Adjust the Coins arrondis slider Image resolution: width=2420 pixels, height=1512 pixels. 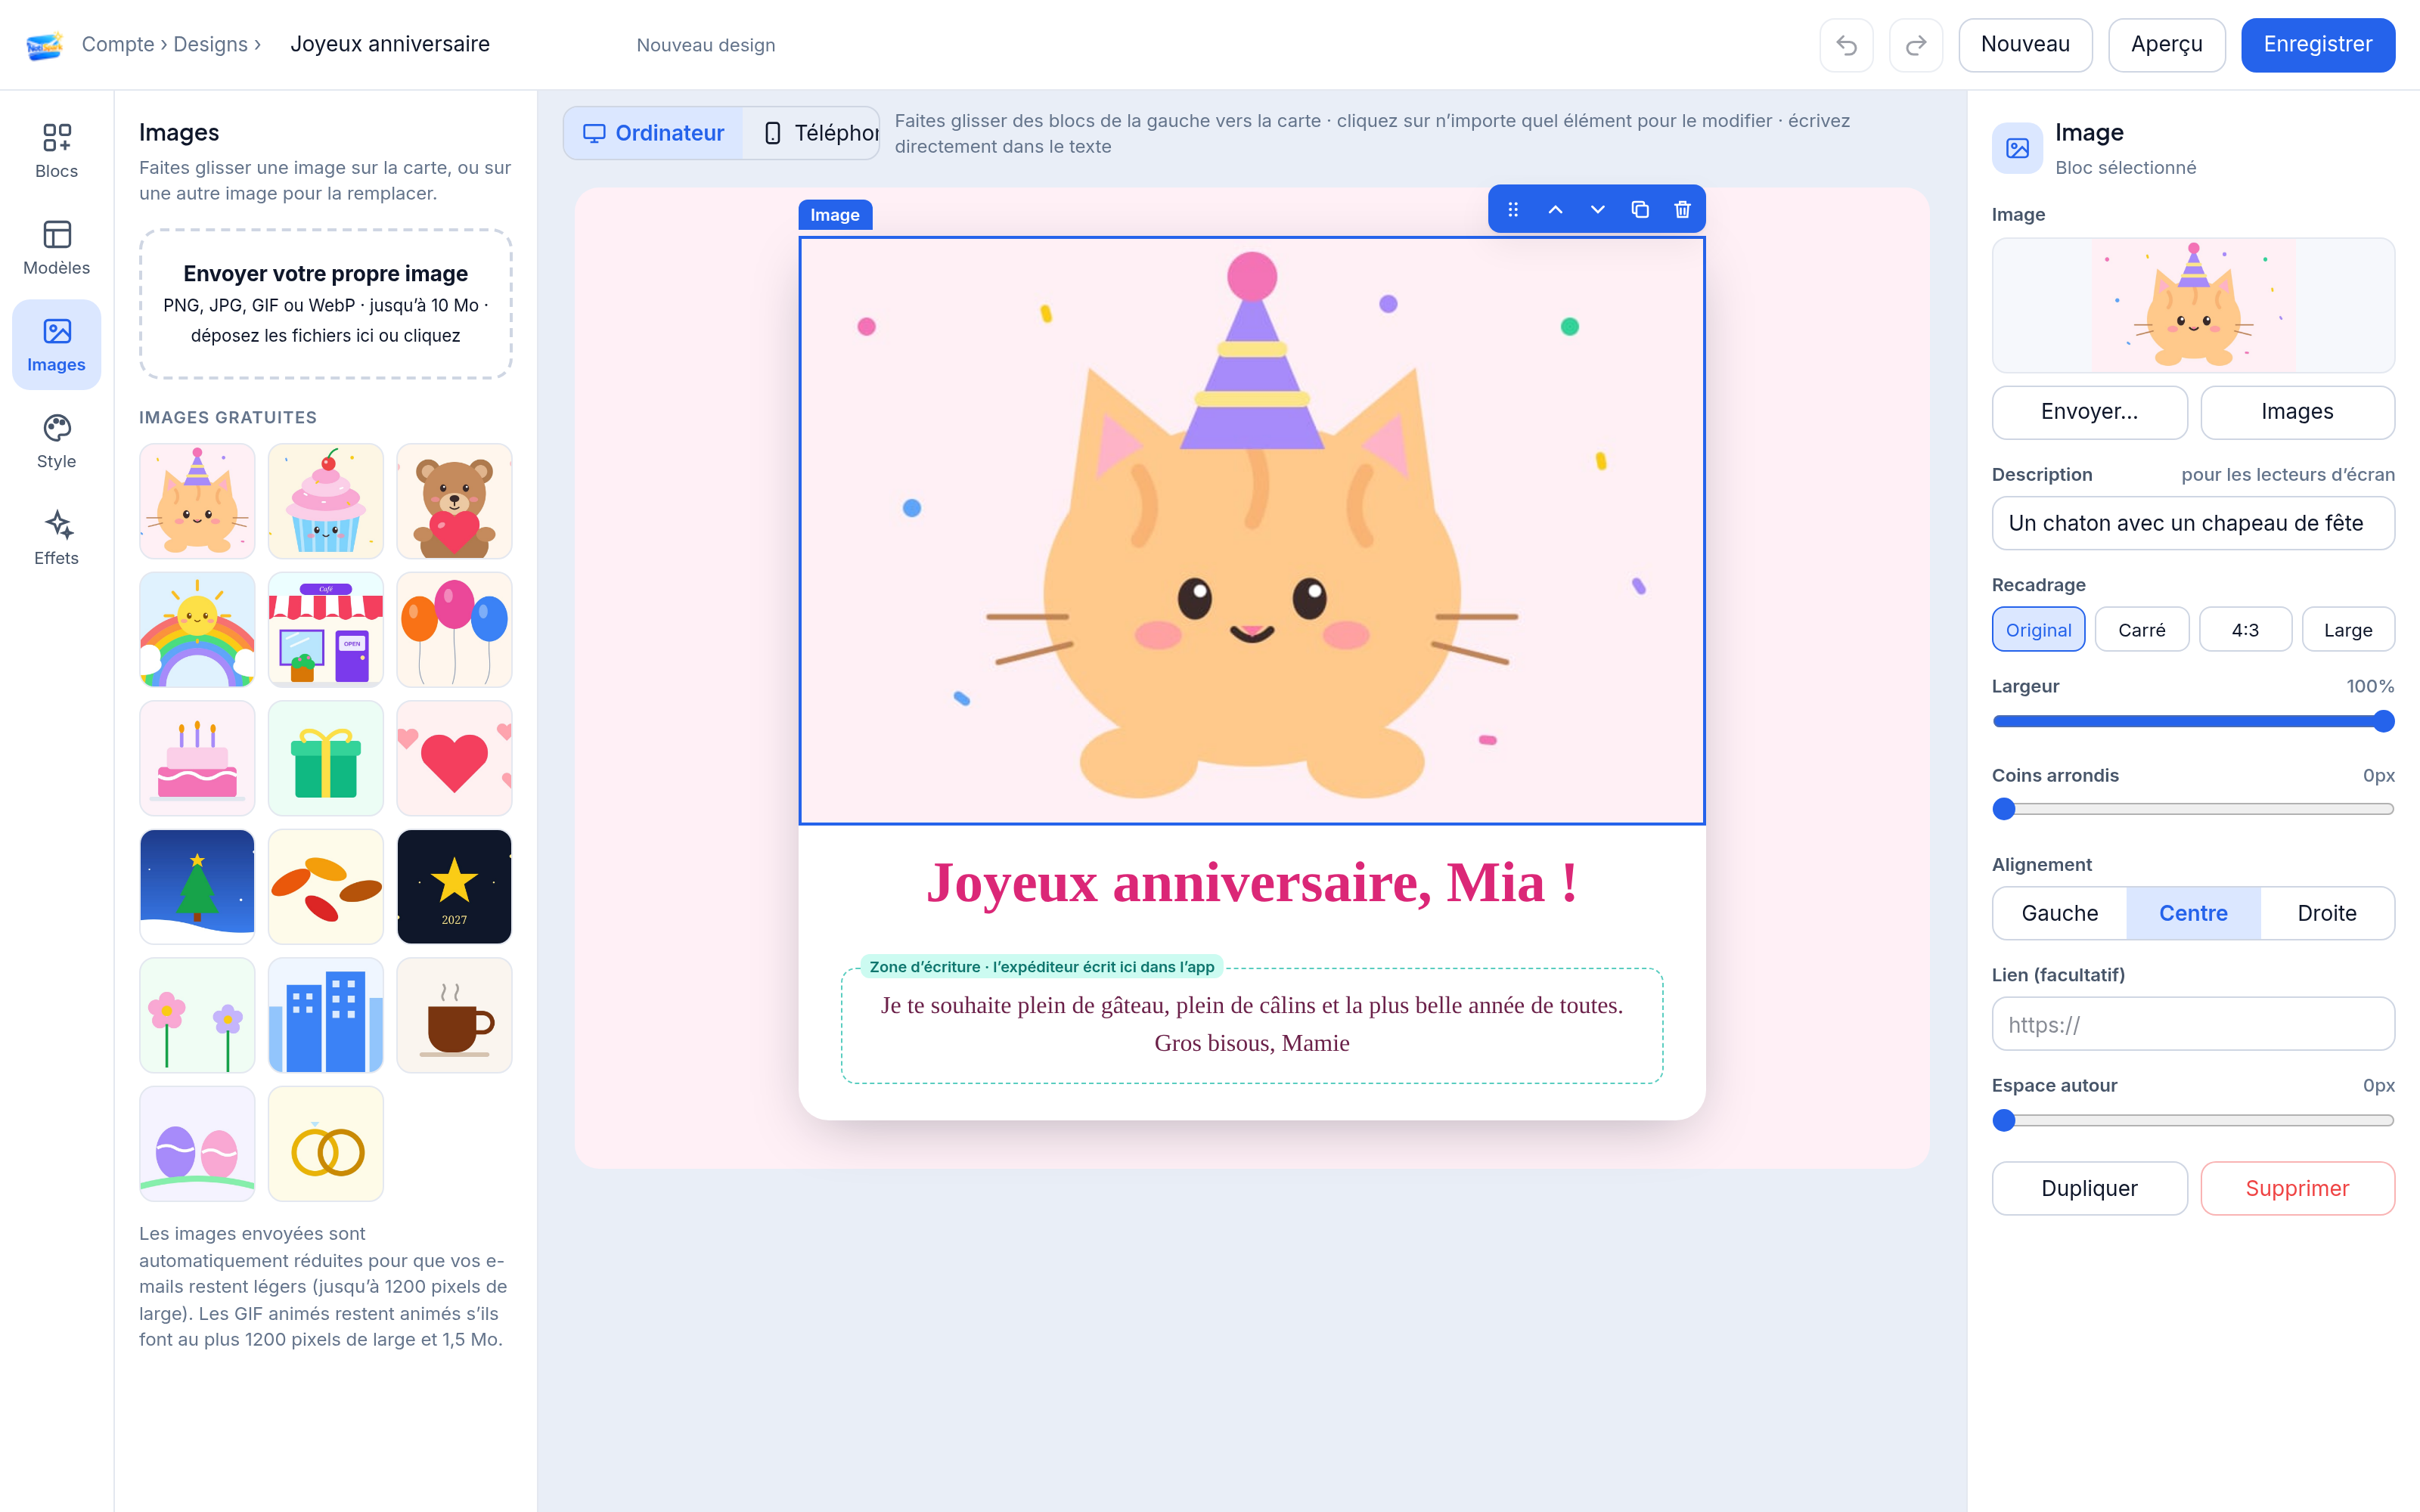click(2193, 809)
